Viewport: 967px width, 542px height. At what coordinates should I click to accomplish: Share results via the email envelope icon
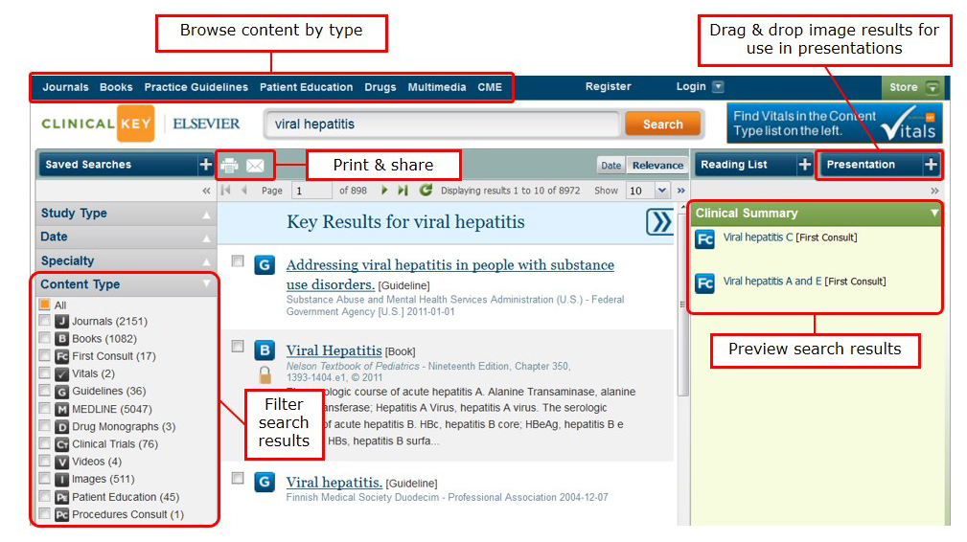tap(255, 165)
